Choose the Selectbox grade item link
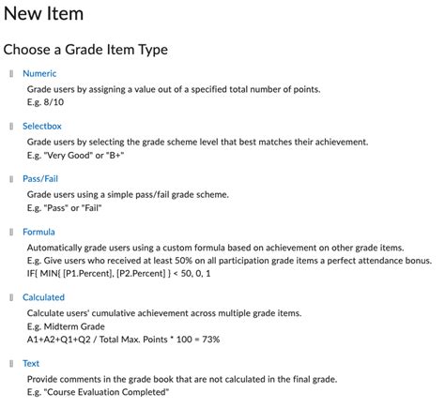The height and width of the screenshot is (408, 445). pyautogui.click(x=42, y=126)
